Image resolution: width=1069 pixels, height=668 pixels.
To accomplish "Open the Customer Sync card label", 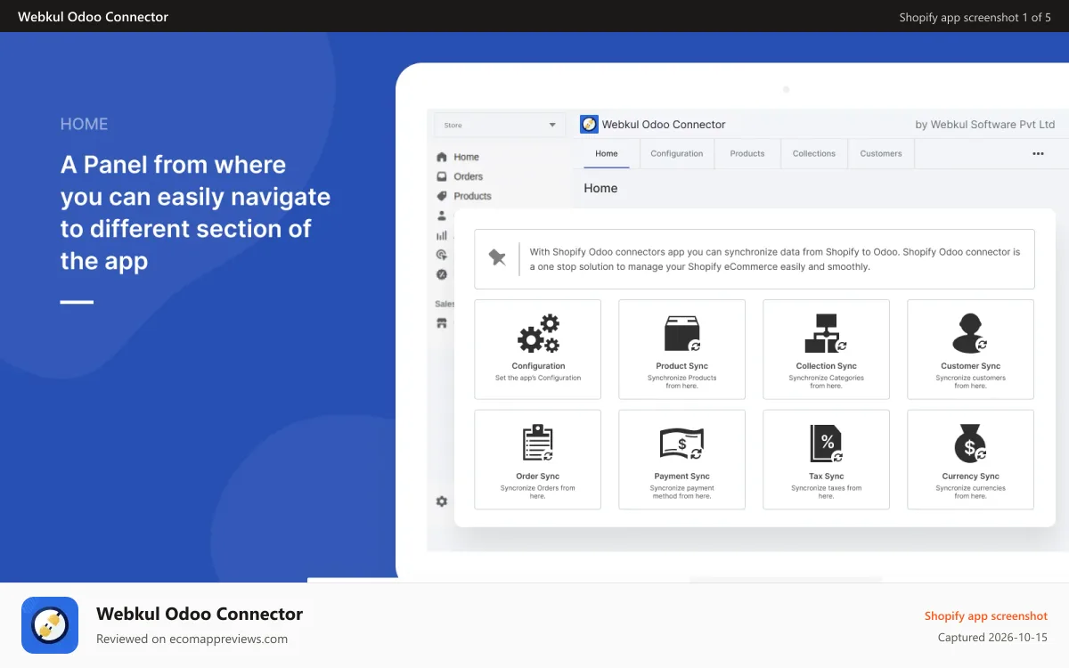I will [x=970, y=366].
